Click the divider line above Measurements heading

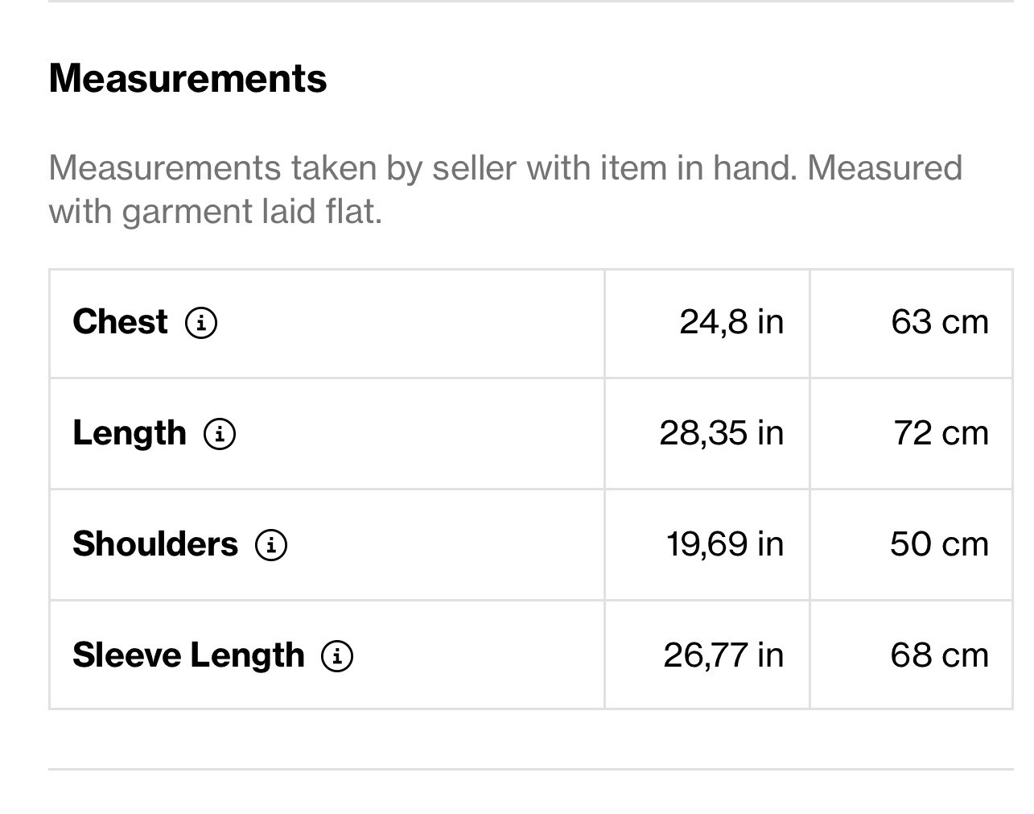click(531, 2)
